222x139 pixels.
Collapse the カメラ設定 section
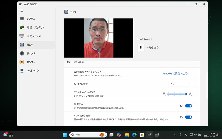(195, 61)
